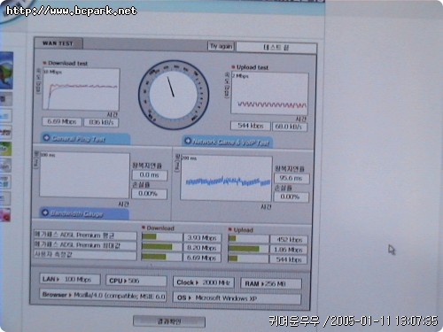This screenshot has width=443, height=332.
Task: Click the 95.6 ms VoIP delay value
Action: [291, 178]
